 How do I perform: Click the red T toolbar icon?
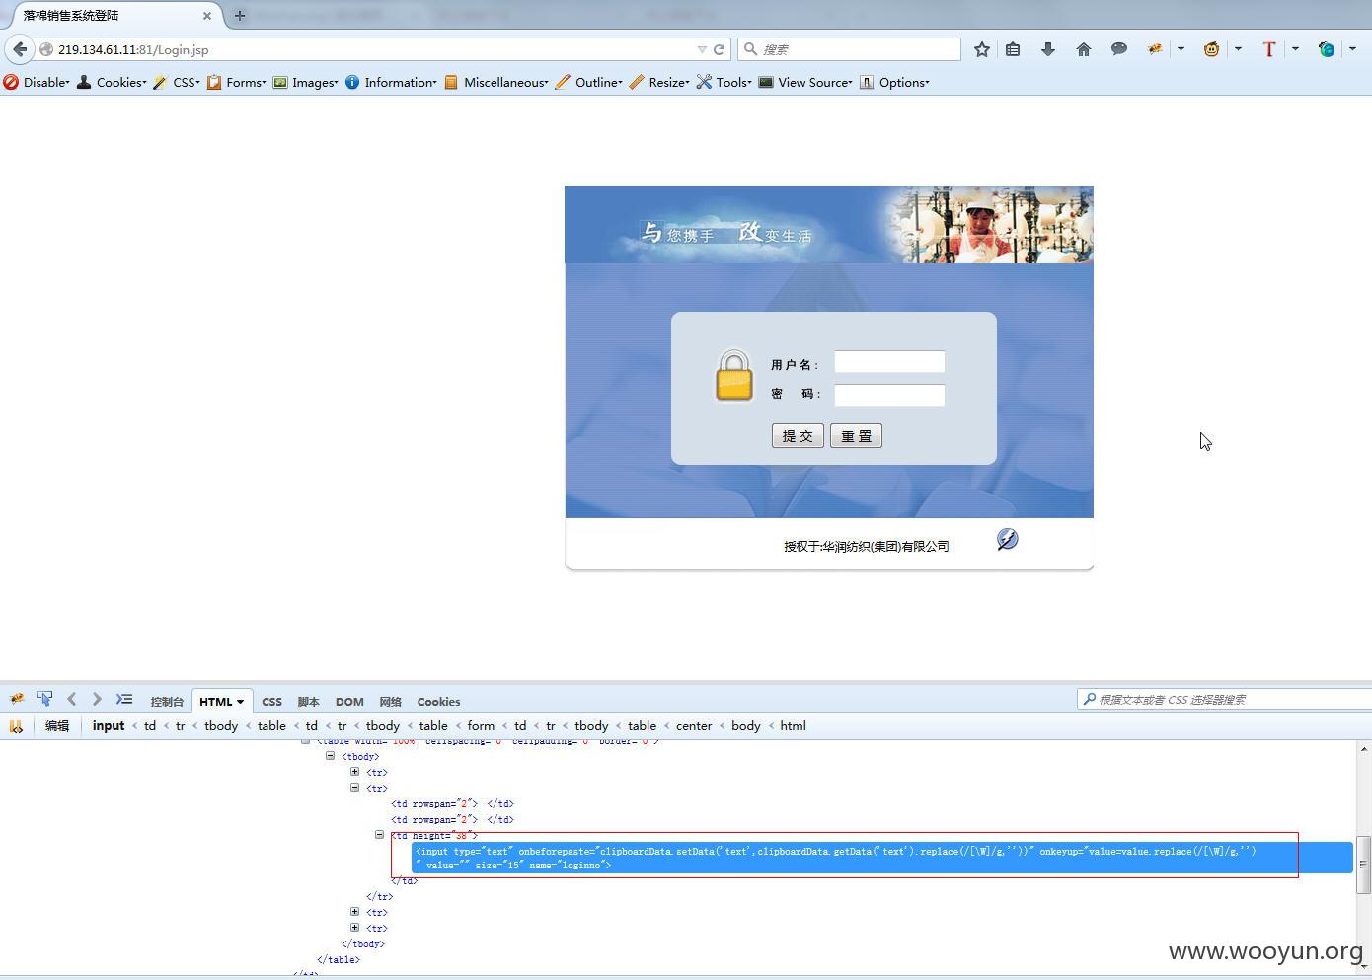tap(1269, 49)
